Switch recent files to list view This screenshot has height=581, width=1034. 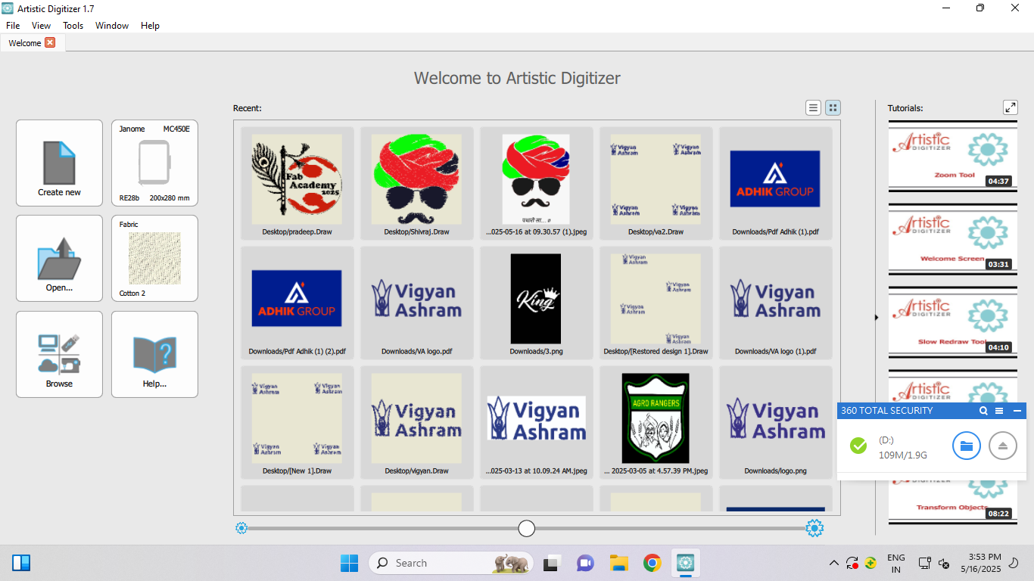click(814, 108)
